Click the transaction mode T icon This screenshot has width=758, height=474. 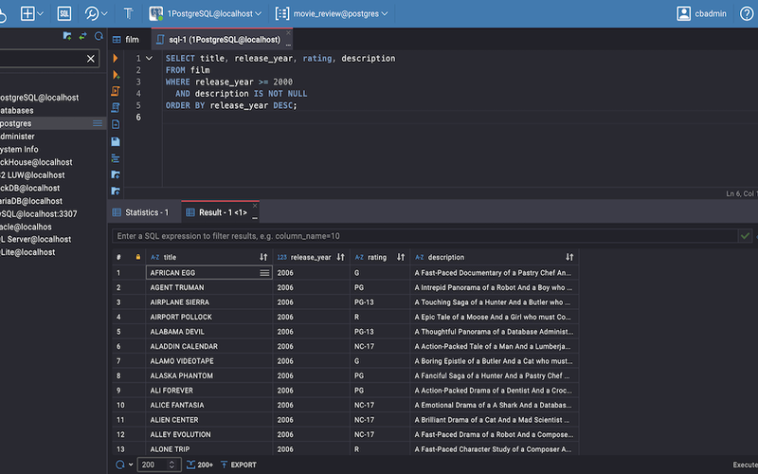point(128,13)
